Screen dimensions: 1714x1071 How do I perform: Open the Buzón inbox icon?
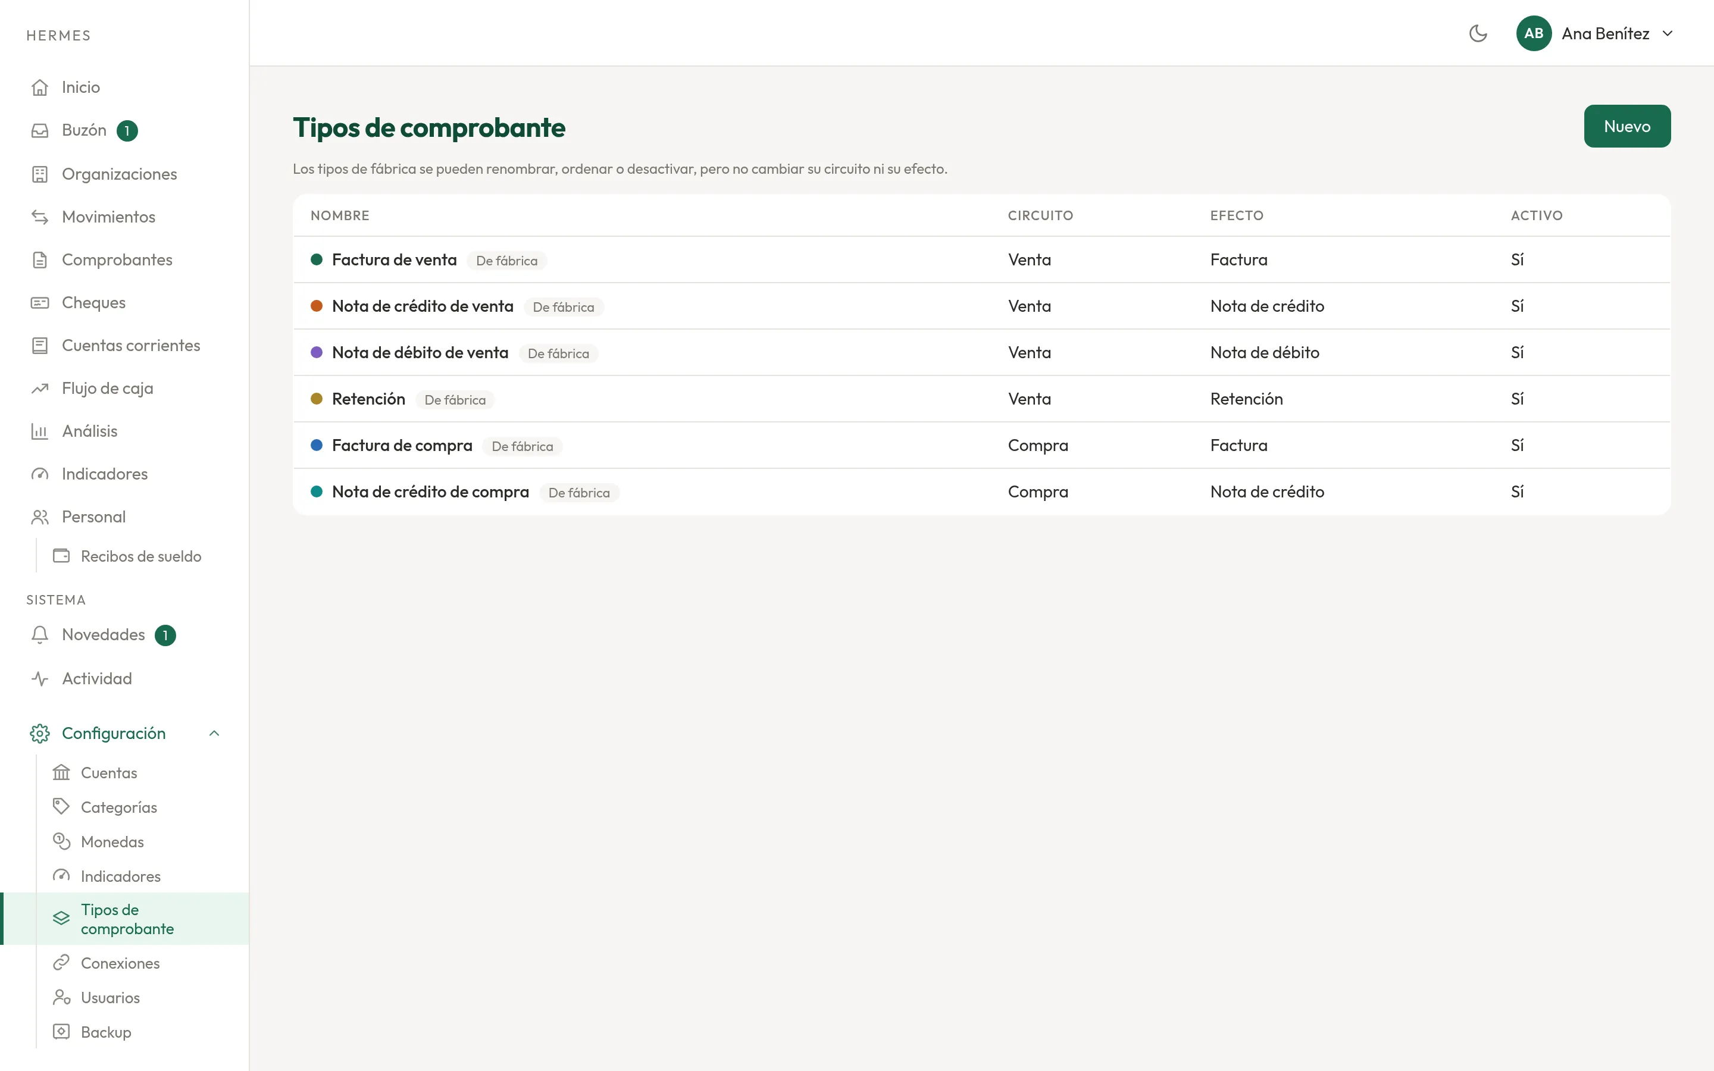(40, 130)
